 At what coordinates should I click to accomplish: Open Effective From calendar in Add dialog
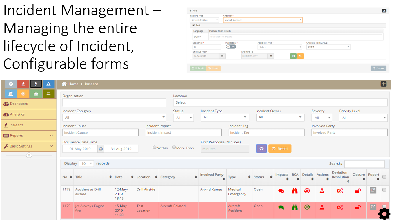click(x=222, y=56)
